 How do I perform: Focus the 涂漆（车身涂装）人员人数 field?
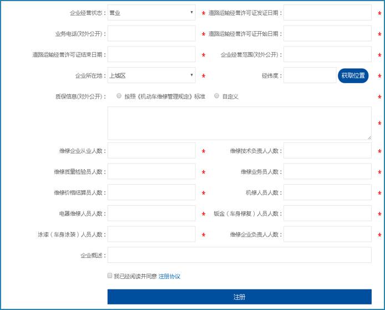click(x=151, y=234)
